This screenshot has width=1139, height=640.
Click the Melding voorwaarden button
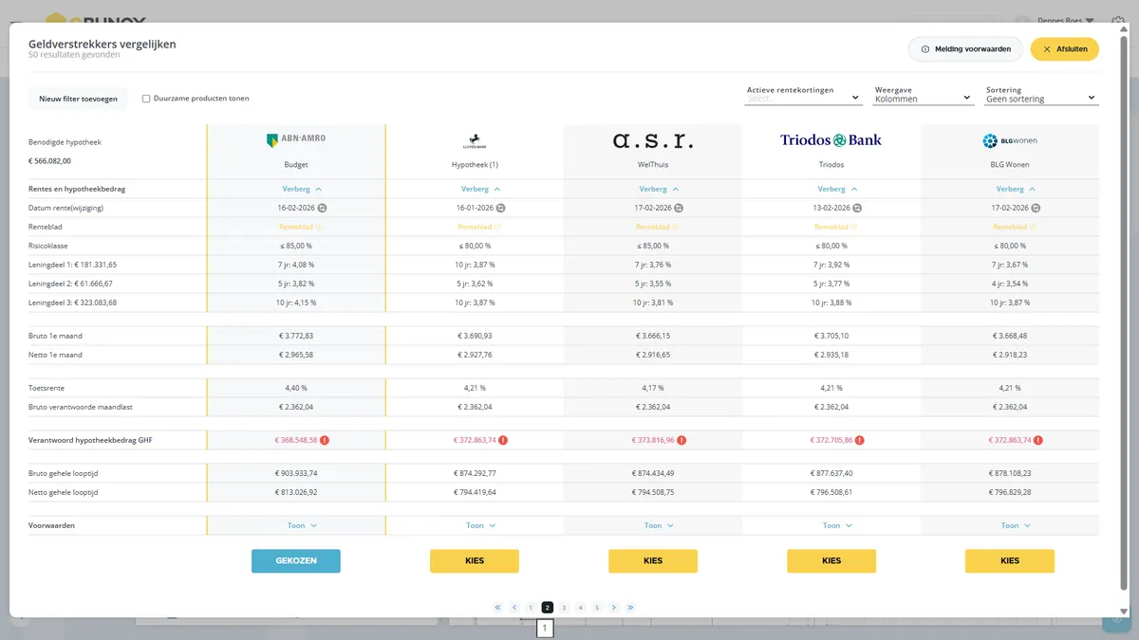pyautogui.click(x=965, y=49)
